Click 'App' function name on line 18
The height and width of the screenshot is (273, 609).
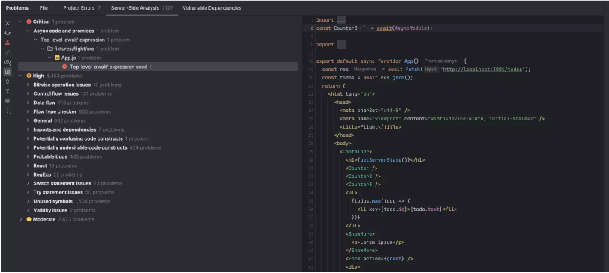coord(408,61)
